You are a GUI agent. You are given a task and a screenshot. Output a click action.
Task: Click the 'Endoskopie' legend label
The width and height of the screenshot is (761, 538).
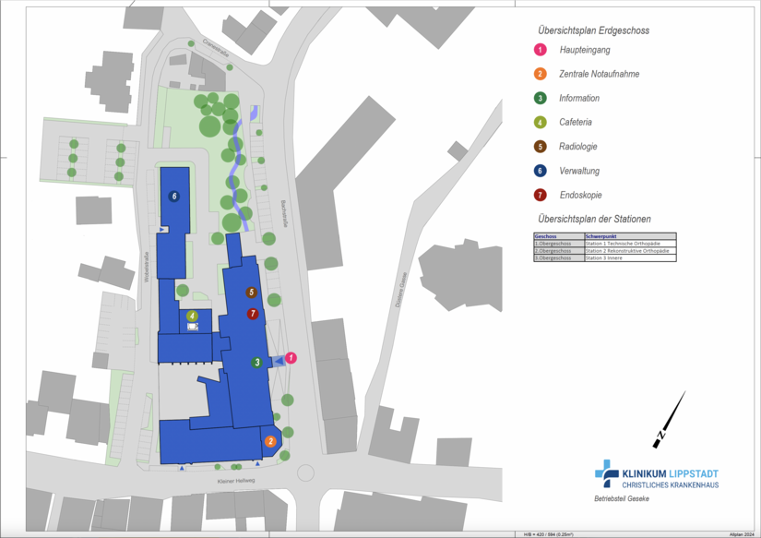tap(580, 195)
